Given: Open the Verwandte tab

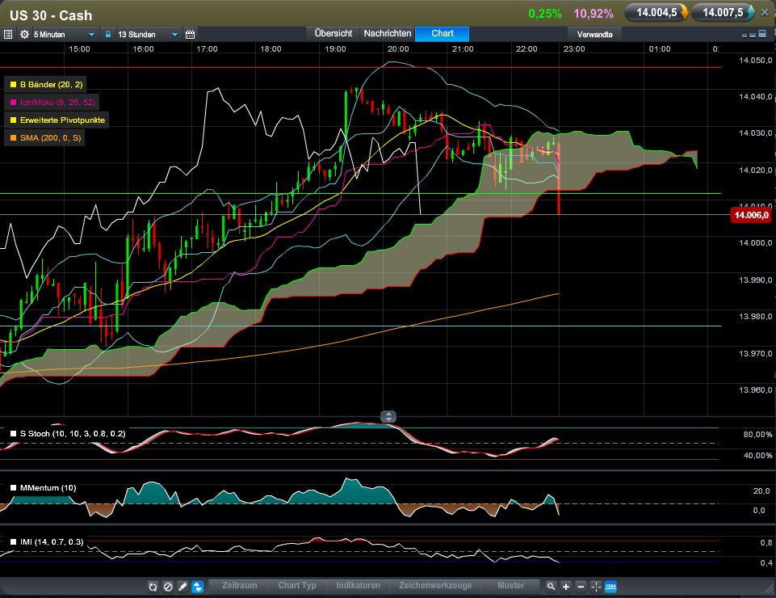Looking at the screenshot, I should (594, 34).
